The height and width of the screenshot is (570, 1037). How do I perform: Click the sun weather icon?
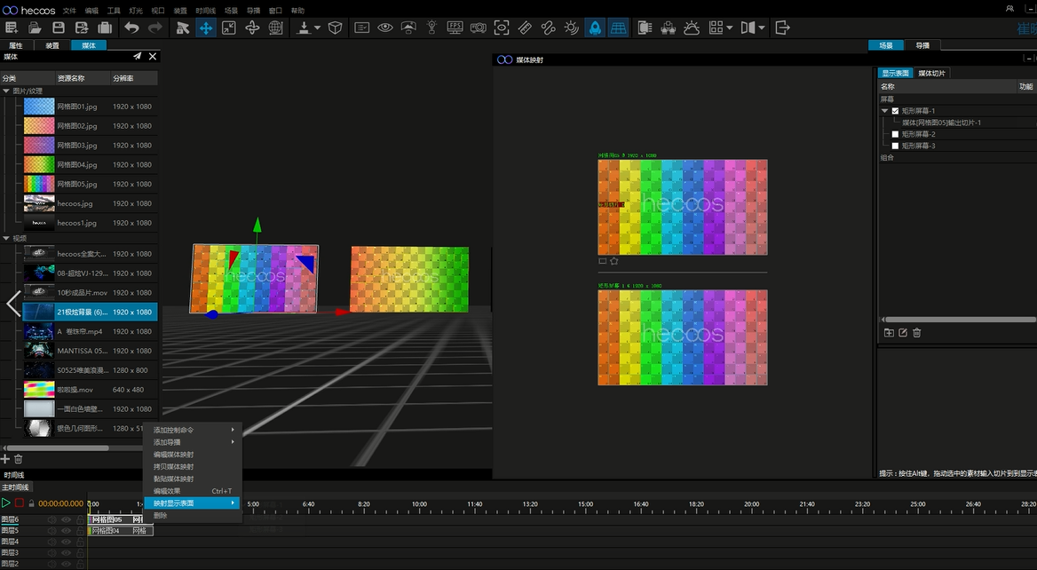tap(692, 28)
